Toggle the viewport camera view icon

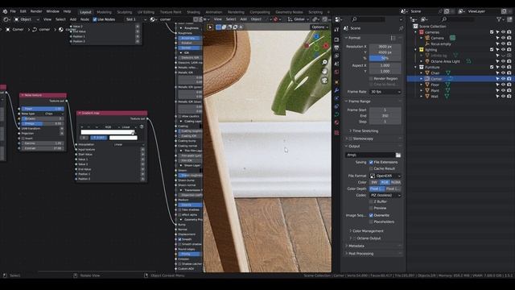[x=324, y=81]
